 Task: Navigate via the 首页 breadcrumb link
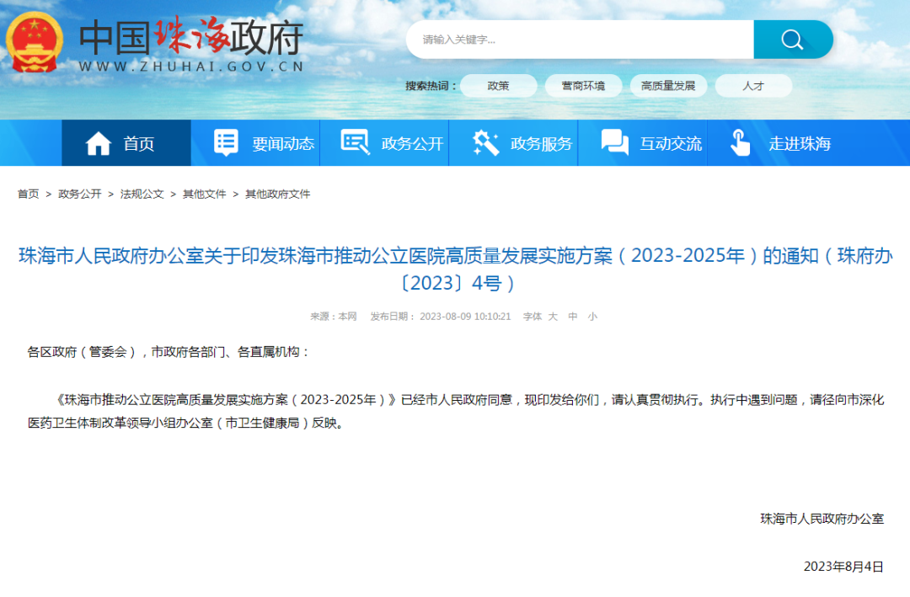point(28,194)
